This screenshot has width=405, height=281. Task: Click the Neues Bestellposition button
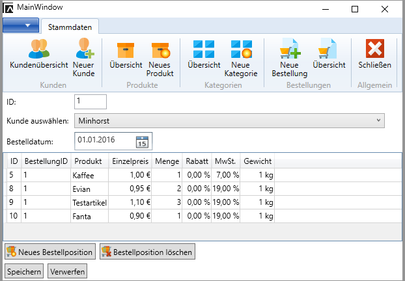(x=50, y=252)
